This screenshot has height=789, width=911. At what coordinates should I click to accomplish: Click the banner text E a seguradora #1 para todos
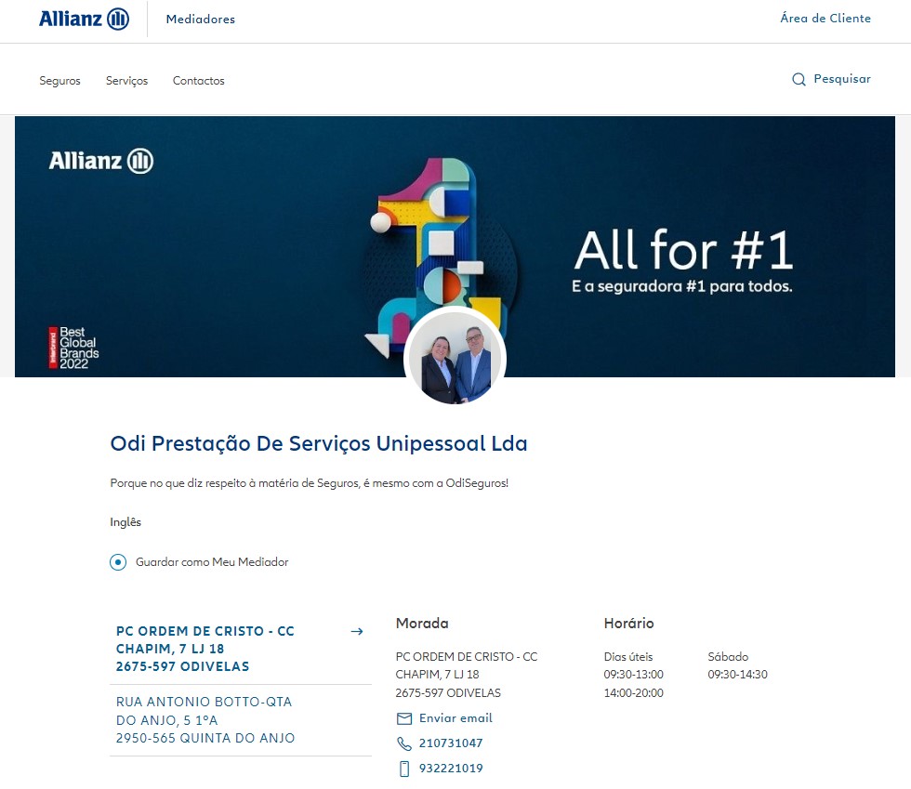pos(682,286)
